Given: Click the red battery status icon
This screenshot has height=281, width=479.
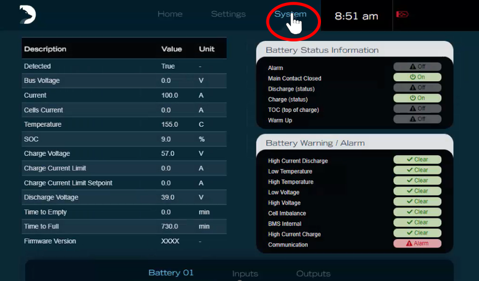Looking at the screenshot, I should tap(402, 14).
